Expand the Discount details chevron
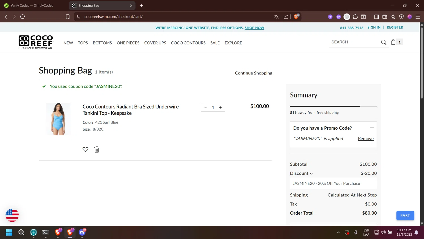 pos(311,174)
